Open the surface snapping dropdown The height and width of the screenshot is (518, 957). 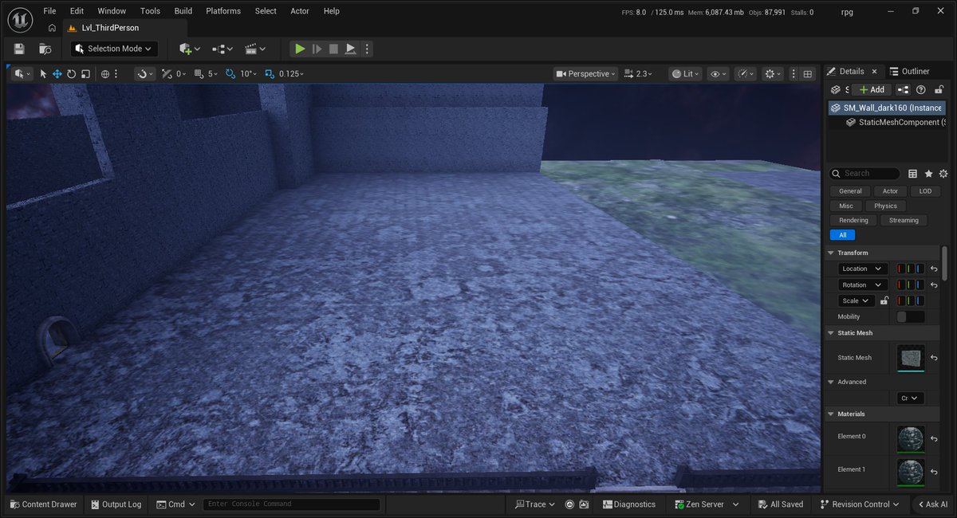145,73
